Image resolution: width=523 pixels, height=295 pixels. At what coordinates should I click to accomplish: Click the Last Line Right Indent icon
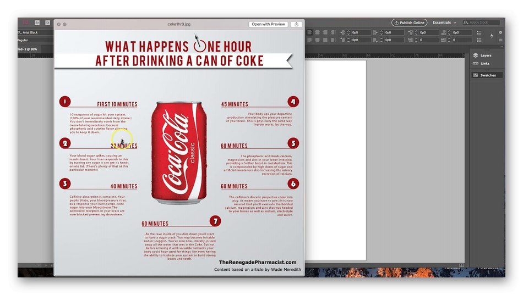pyautogui.click(x=375, y=40)
